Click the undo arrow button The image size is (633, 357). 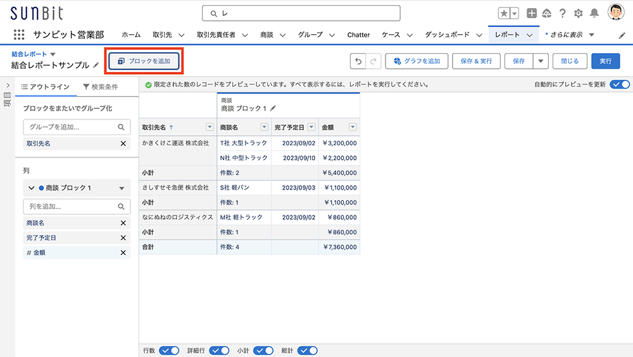(358, 61)
